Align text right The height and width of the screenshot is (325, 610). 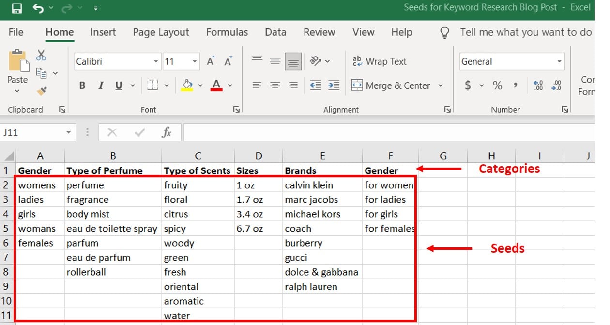tap(293, 85)
